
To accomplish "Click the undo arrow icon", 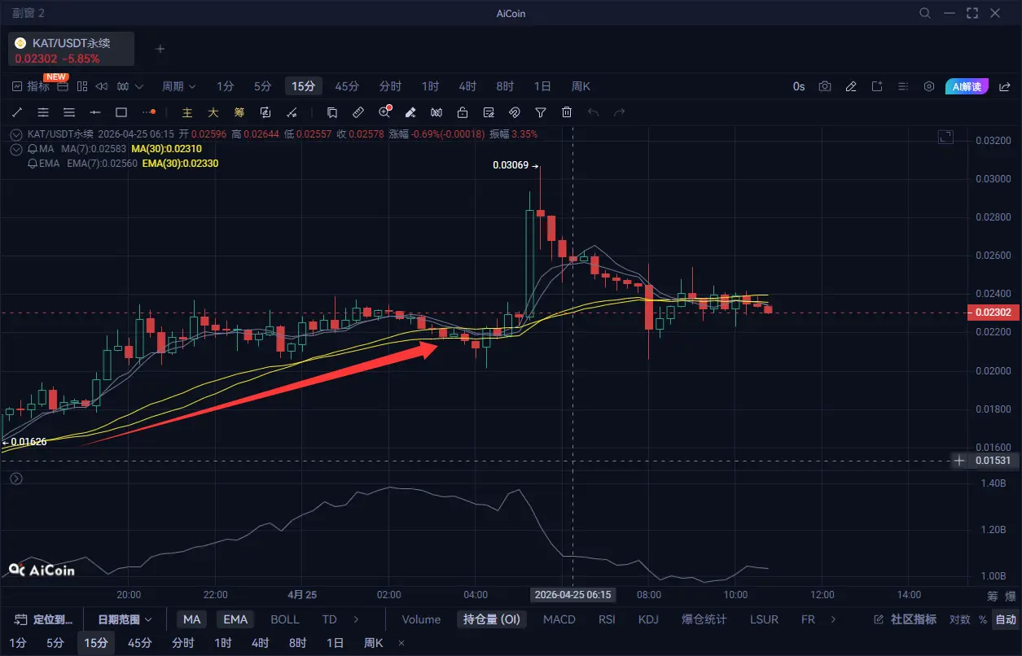I will pyautogui.click(x=593, y=112).
